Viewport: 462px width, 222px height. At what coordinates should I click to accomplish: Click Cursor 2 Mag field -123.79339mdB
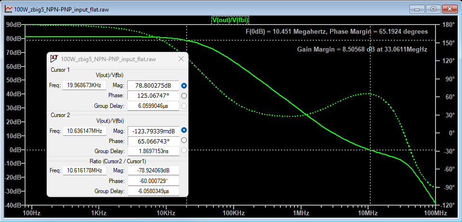153,131
